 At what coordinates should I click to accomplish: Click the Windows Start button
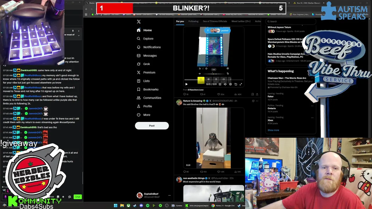click(x=115, y=206)
